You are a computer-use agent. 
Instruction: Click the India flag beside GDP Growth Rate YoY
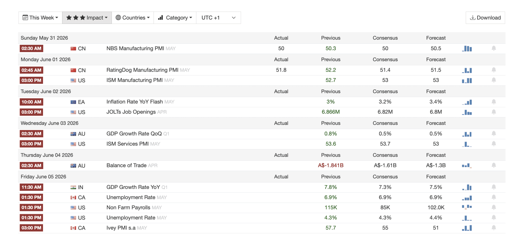[73, 187]
